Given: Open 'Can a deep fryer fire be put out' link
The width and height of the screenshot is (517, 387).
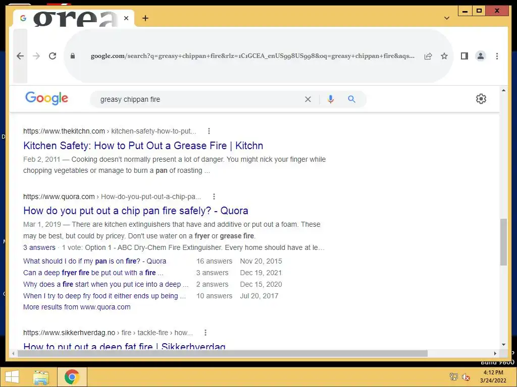Looking at the screenshot, I should [93, 273].
